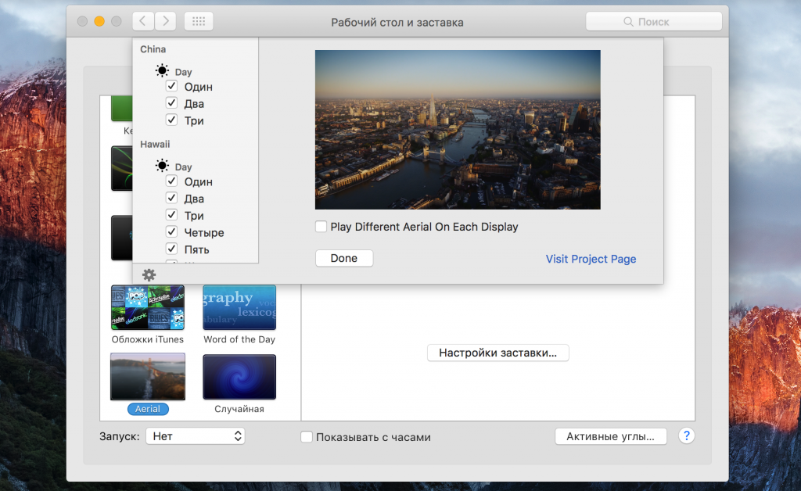Click the sun icon under Hawaii

[162, 166]
